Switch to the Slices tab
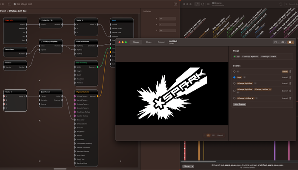Viewport: 298px width, 170px height. coord(148,42)
